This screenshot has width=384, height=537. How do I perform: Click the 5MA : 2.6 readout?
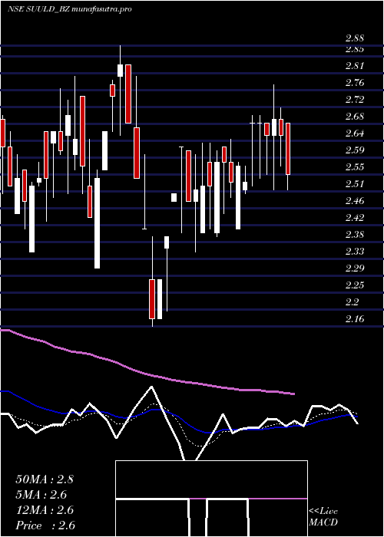point(41,495)
